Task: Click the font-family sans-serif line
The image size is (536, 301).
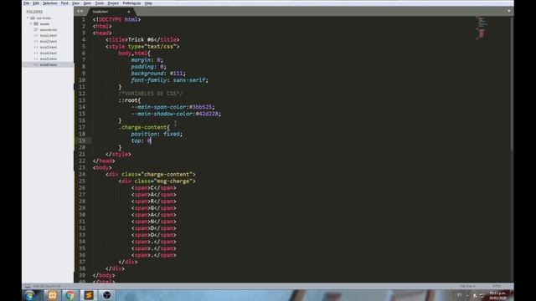Action: pyautogui.click(x=169, y=80)
